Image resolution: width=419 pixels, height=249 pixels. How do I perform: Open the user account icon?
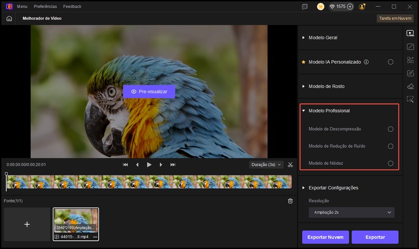click(362, 7)
